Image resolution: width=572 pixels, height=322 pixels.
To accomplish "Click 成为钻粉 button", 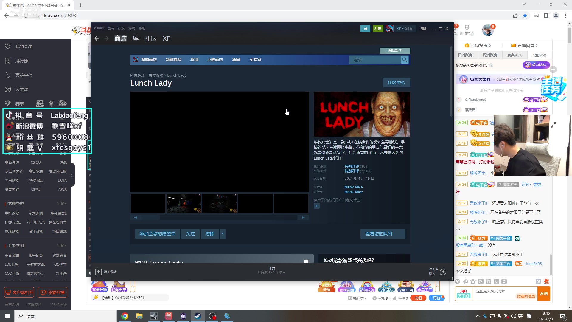I will (536, 65).
